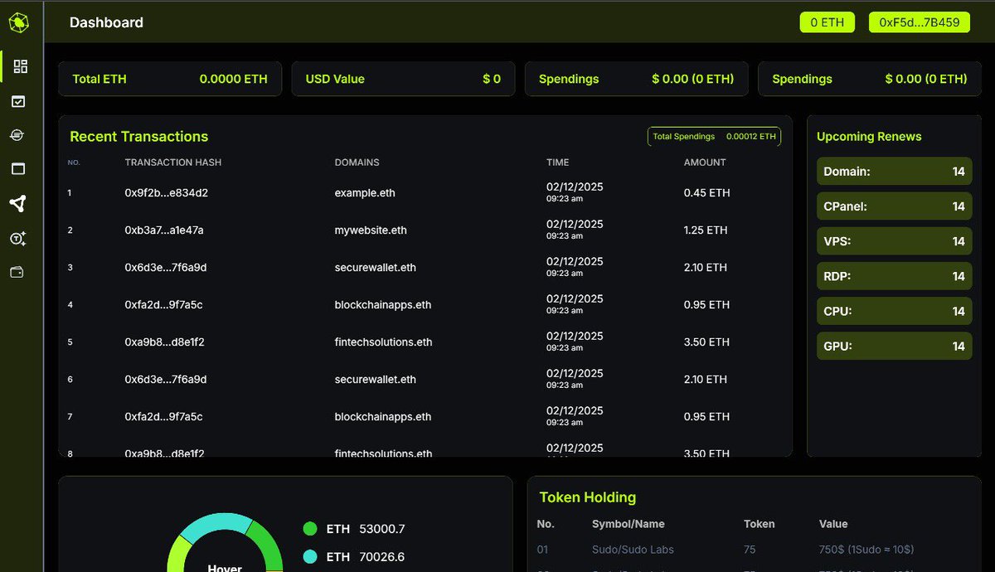995x572 pixels.
Task: Click the wallet address 0xF5d...7B459 button
Action: coord(919,22)
